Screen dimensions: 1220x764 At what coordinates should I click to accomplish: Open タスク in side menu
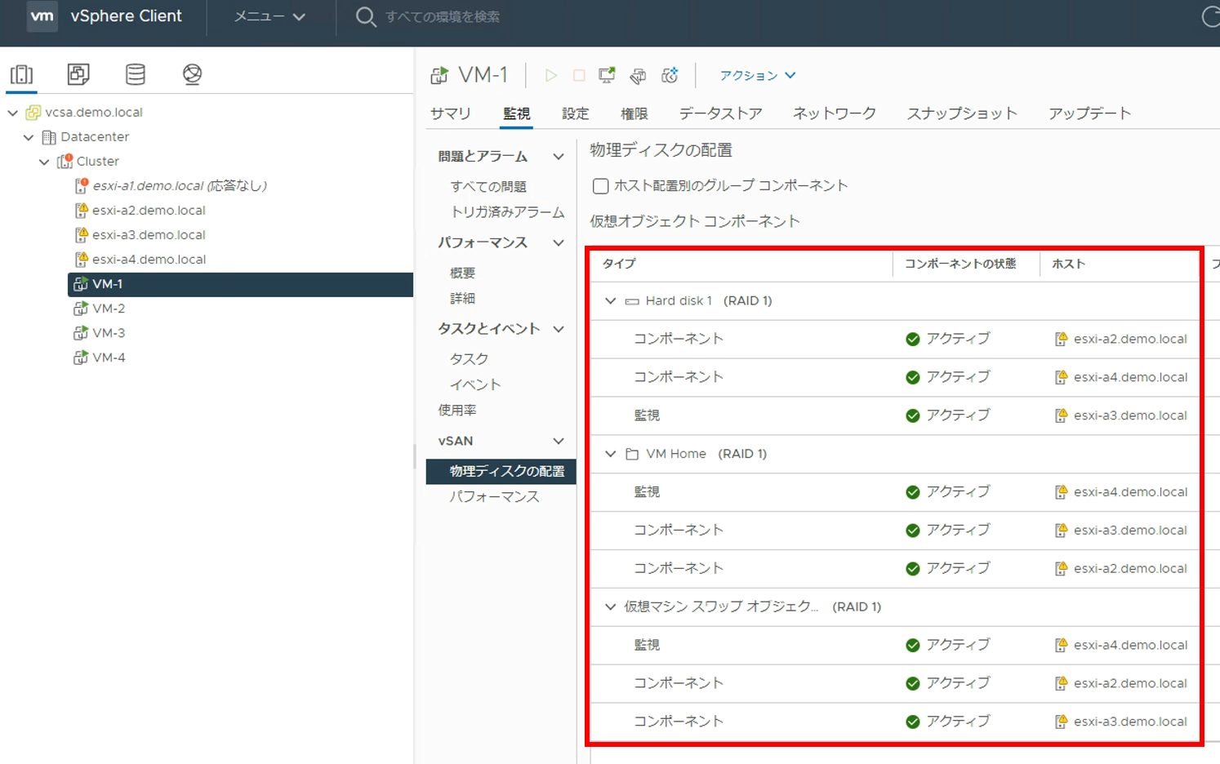click(469, 359)
